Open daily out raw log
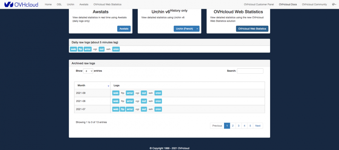 click(x=102, y=49)
